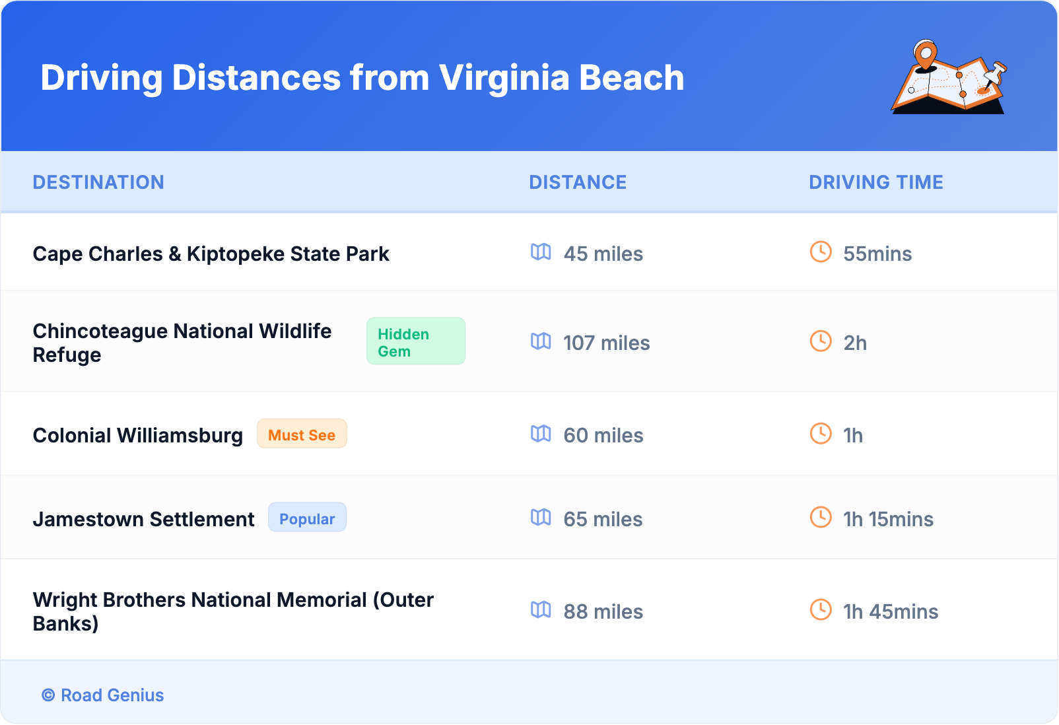Click the clock icon beside 55mins
The image size is (1059, 725).
(x=821, y=252)
